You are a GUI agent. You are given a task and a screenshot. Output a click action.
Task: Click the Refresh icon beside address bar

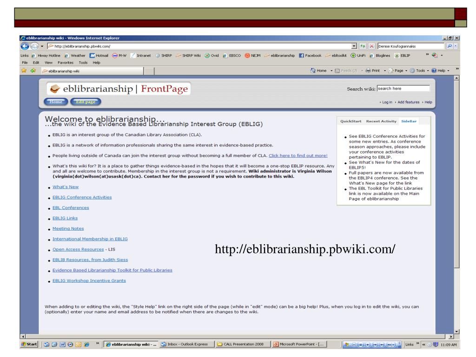pyautogui.click(x=363, y=46)
